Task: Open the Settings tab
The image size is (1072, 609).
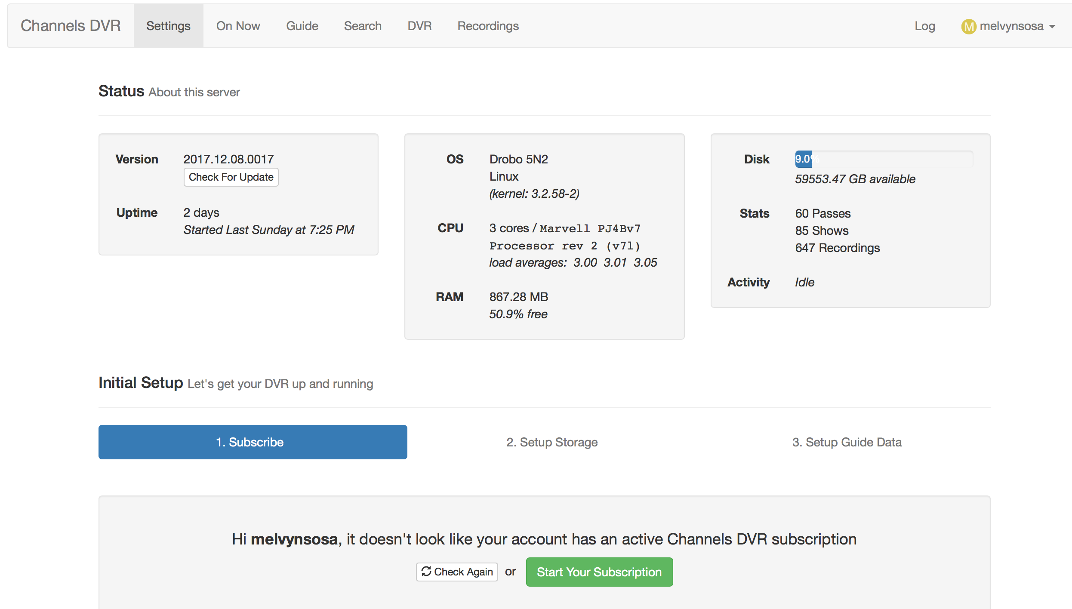Action: tap(168, 26)
